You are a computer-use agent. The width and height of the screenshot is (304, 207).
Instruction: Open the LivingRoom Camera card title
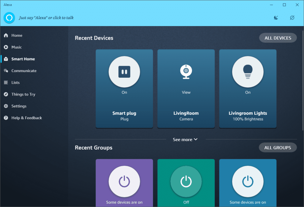click(x=186, y=113)
